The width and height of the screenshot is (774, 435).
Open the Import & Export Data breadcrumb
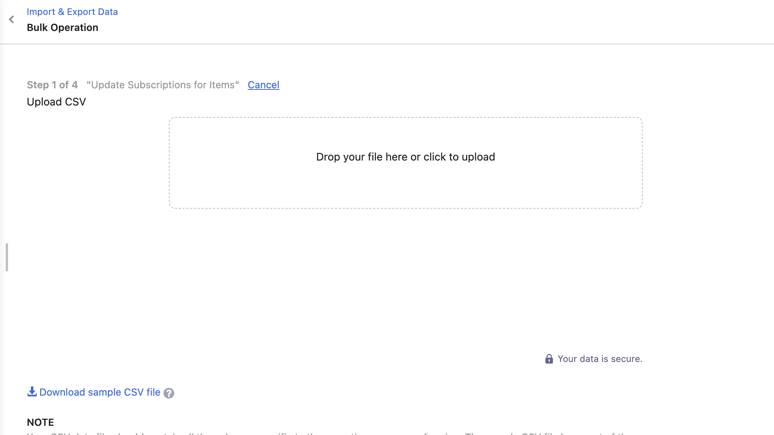coord(72,12)
